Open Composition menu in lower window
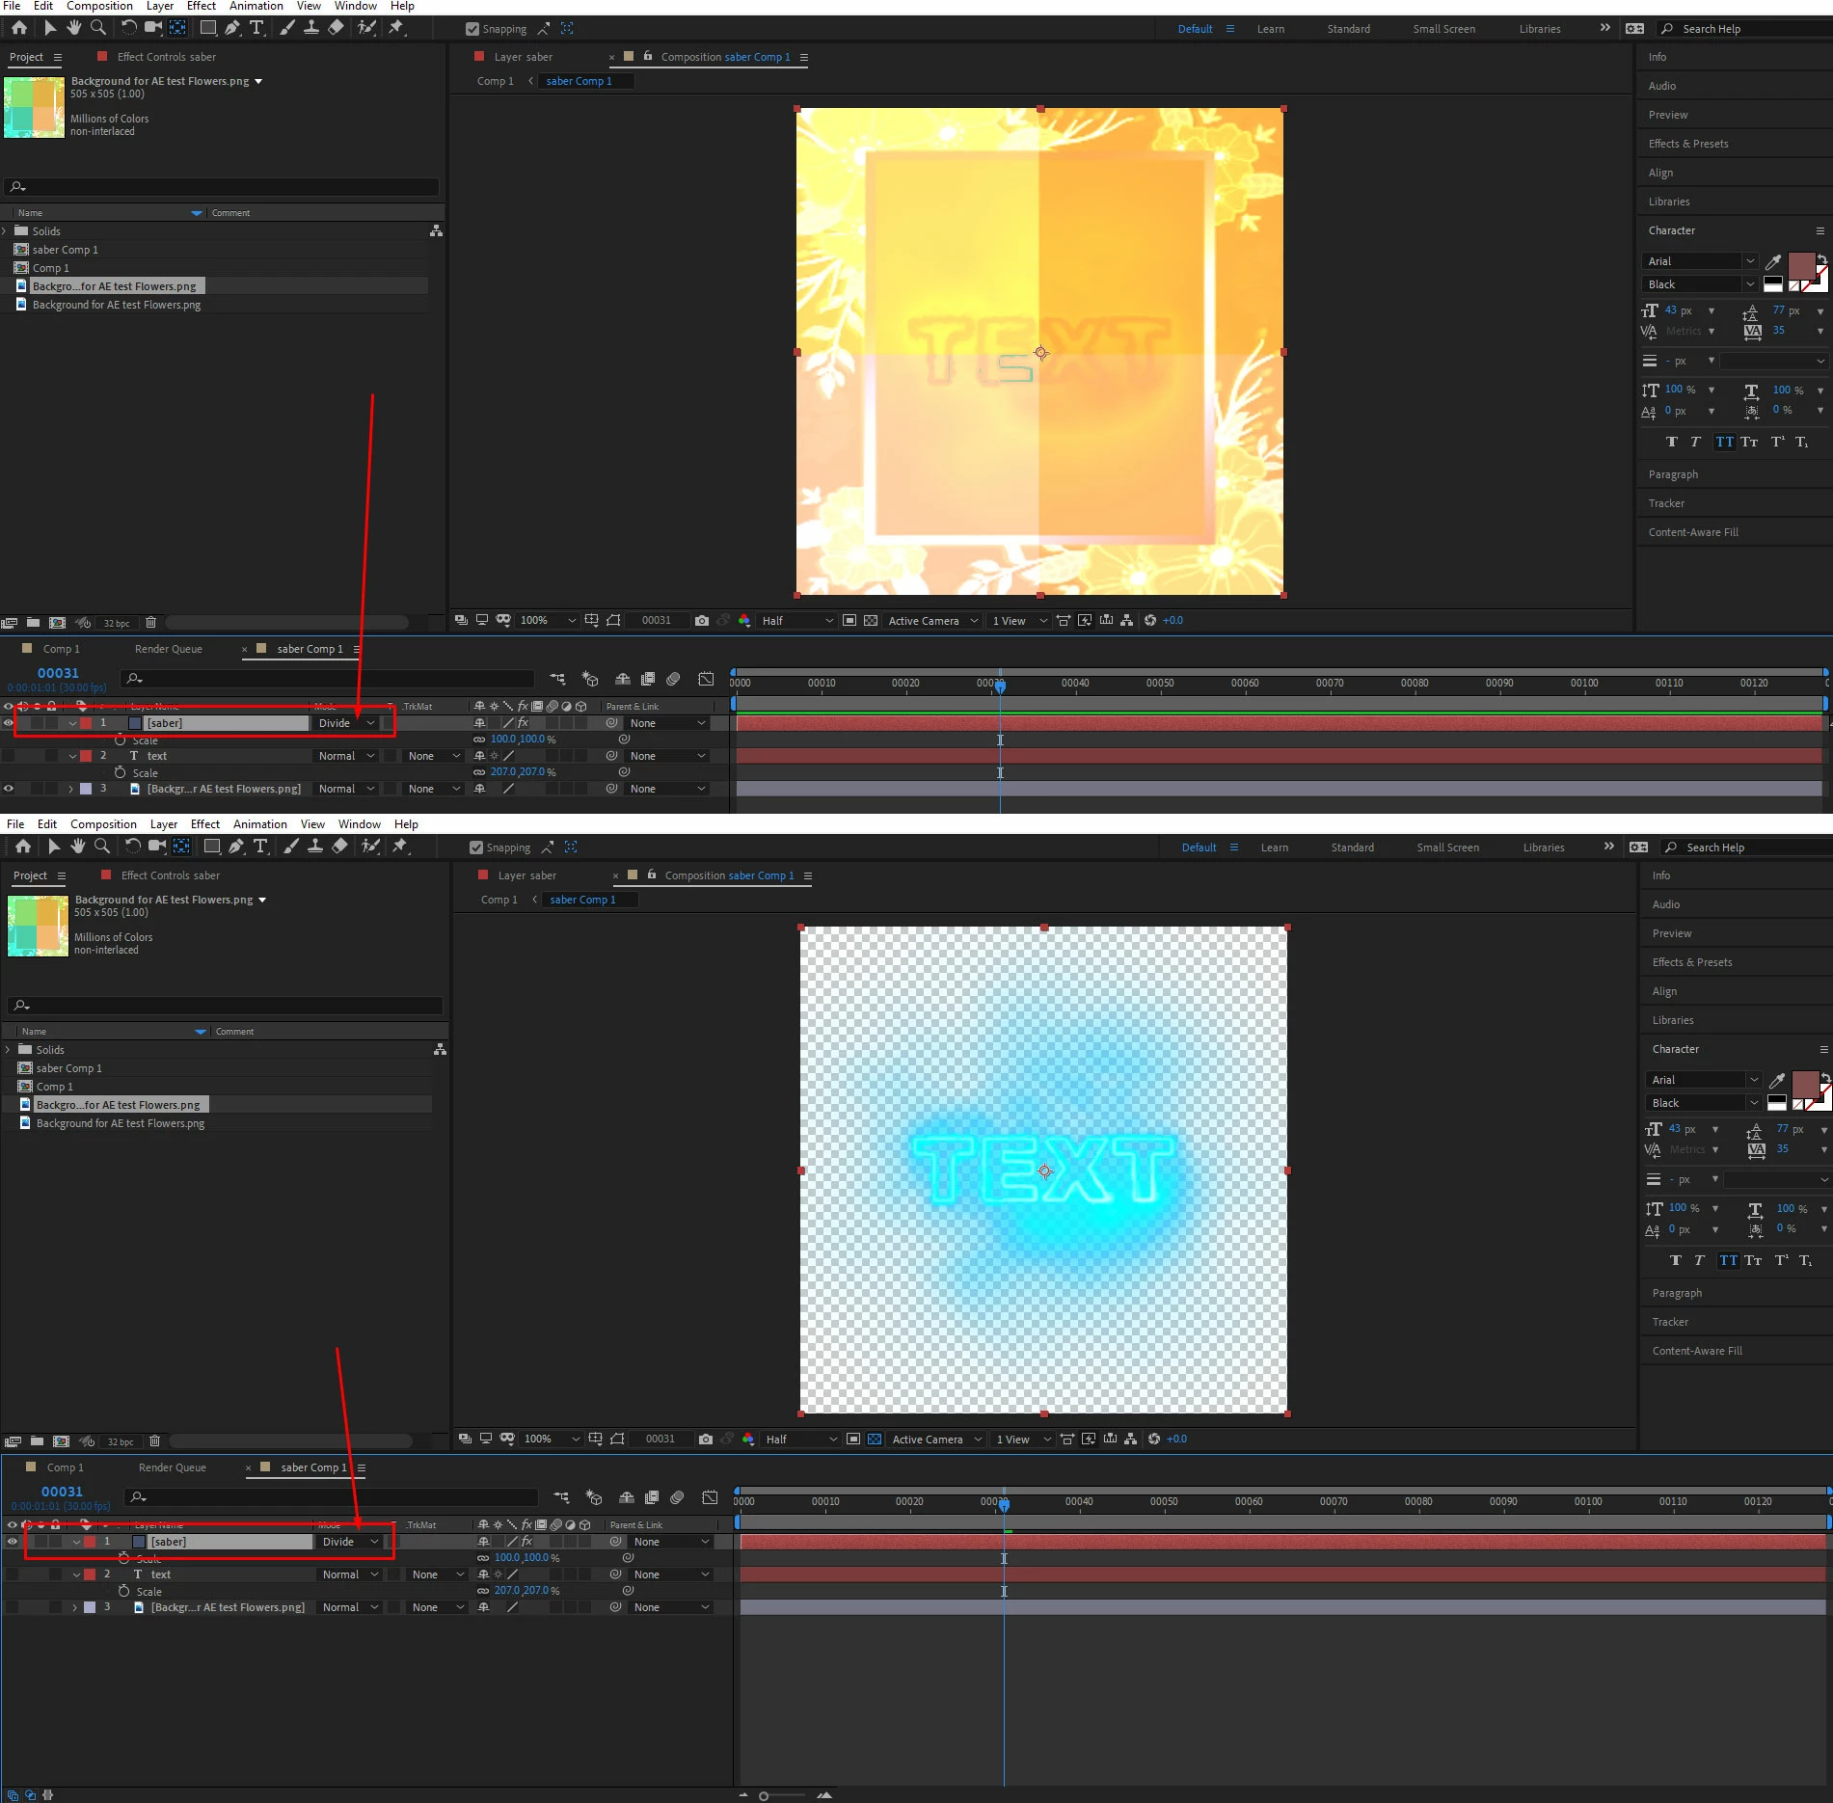 103,824
